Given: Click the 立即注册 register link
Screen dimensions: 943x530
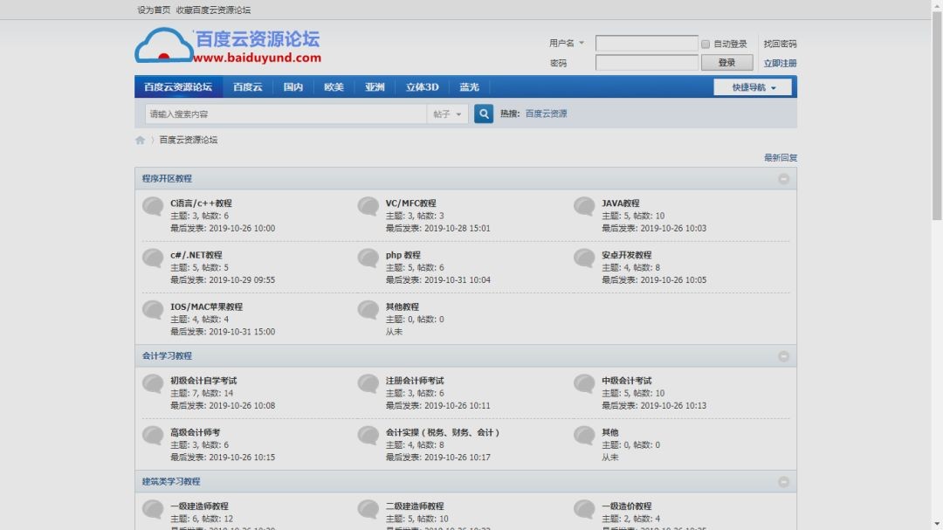Looking at the screenshot, I should (780, 64).
